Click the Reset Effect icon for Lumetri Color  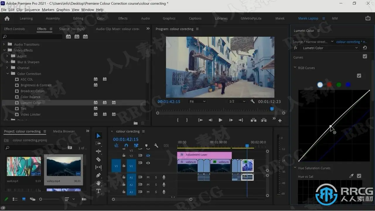(x=365, y=48)
